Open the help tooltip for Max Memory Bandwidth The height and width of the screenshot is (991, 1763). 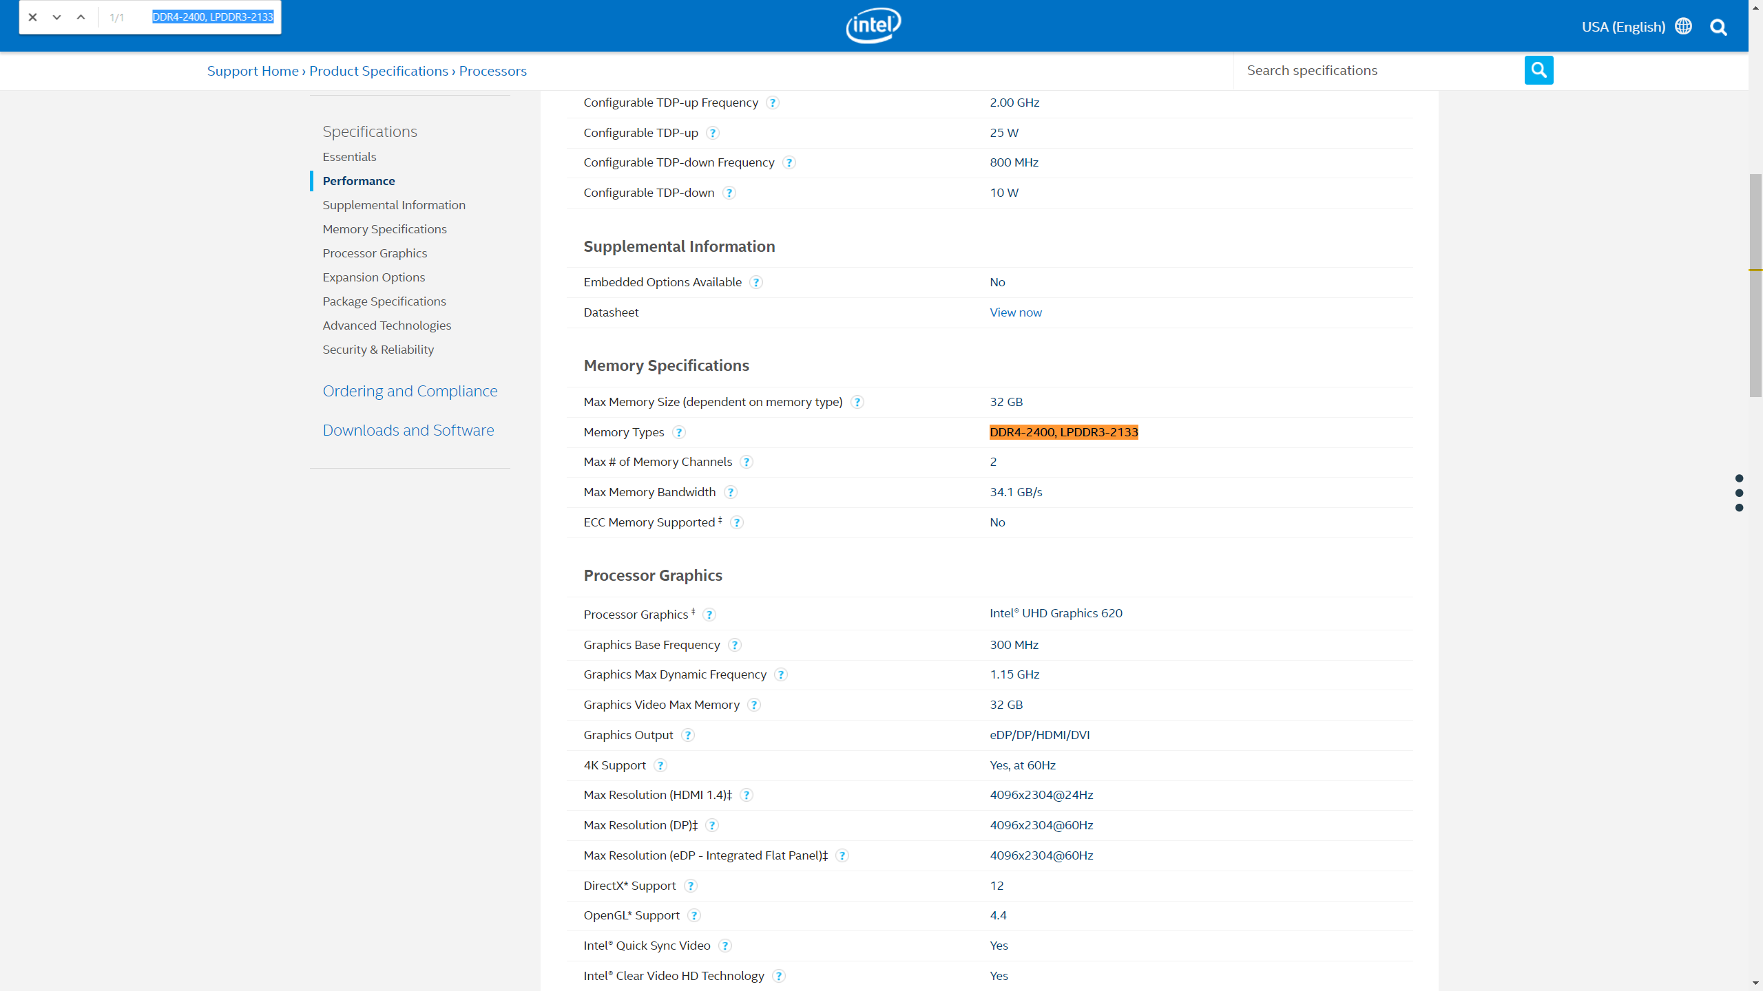point(731,492)
